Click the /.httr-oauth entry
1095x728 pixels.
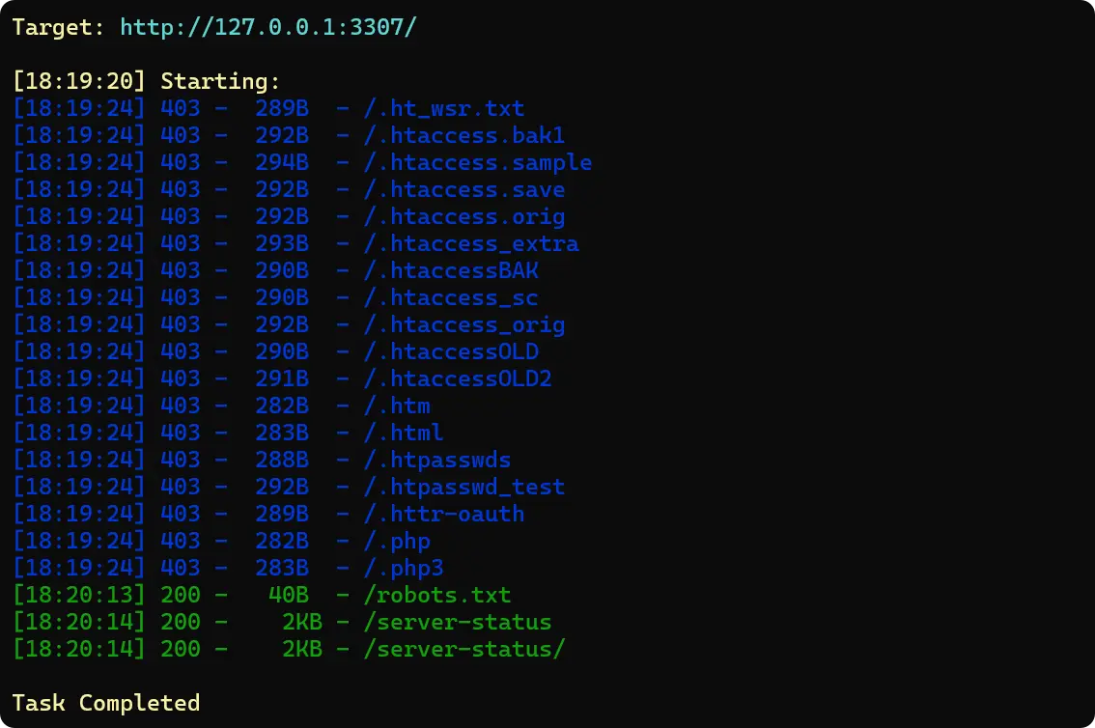444,514
